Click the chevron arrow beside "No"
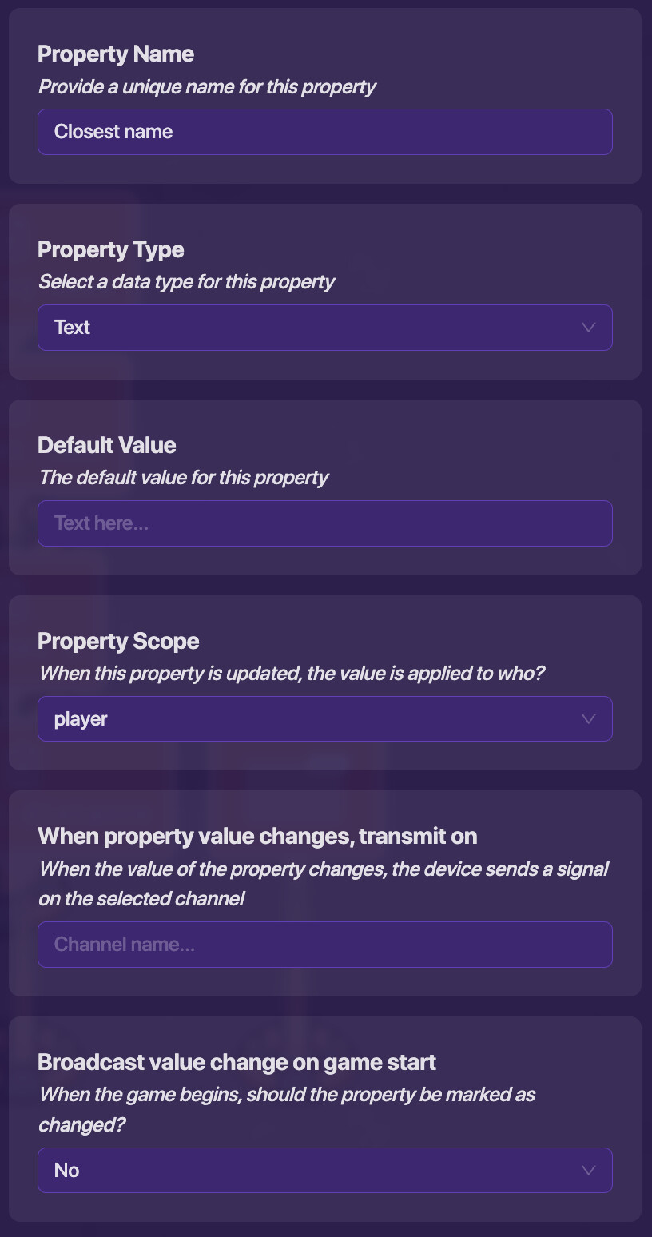The height and width of the screenshot is (1237, 652). click(589, 1171)
